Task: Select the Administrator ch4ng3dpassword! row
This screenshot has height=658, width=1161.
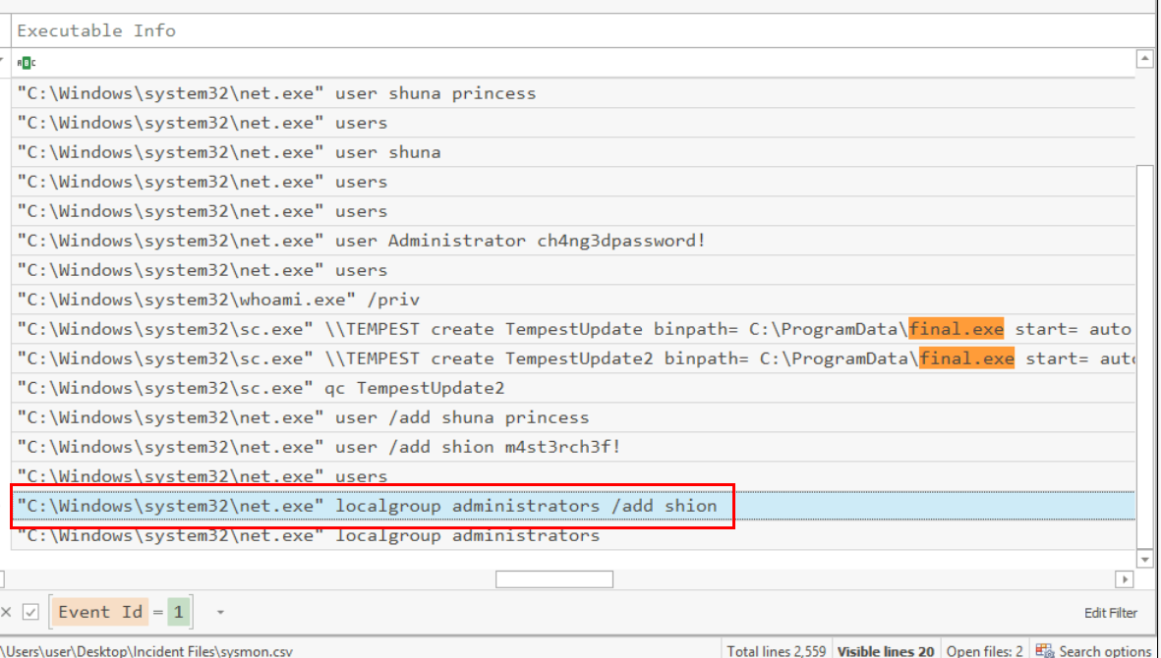Action: tap(573, 241)
